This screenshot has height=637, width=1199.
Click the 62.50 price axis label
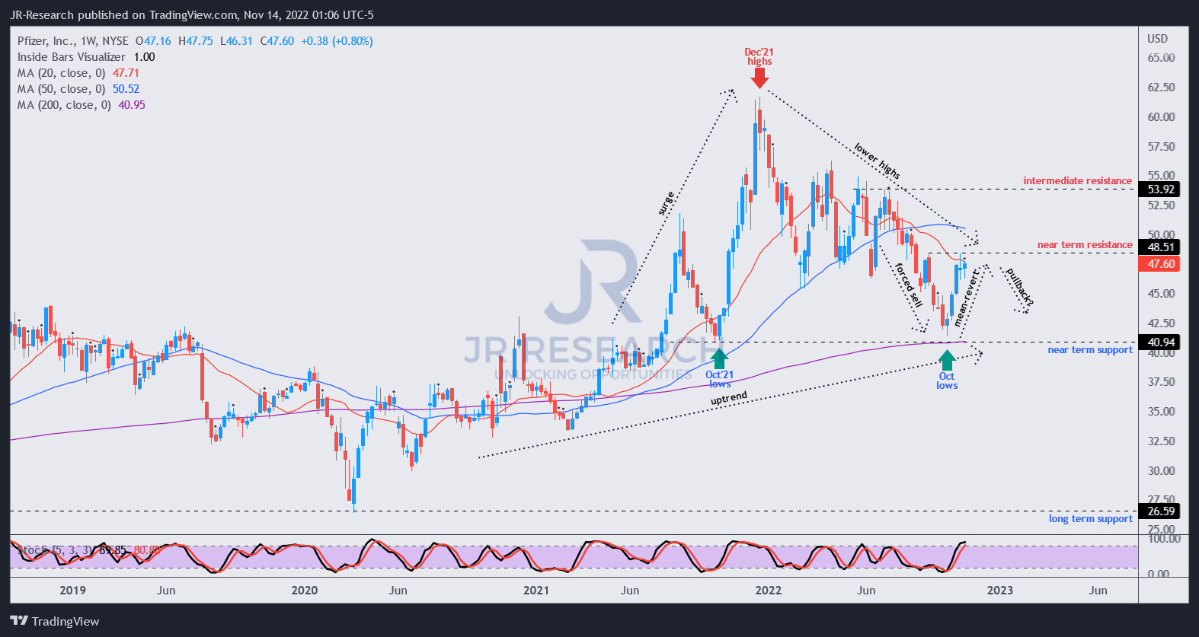point(1161,88)
